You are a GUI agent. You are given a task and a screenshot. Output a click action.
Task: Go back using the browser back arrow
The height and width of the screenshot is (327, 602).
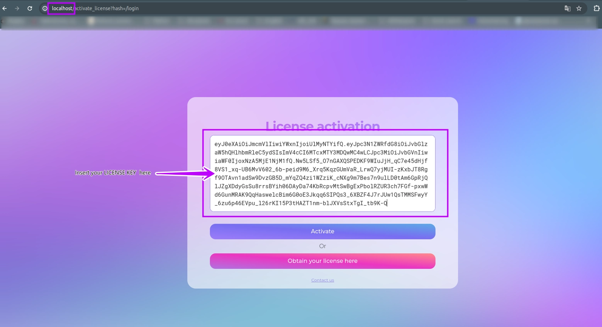[x=5, y=8]
